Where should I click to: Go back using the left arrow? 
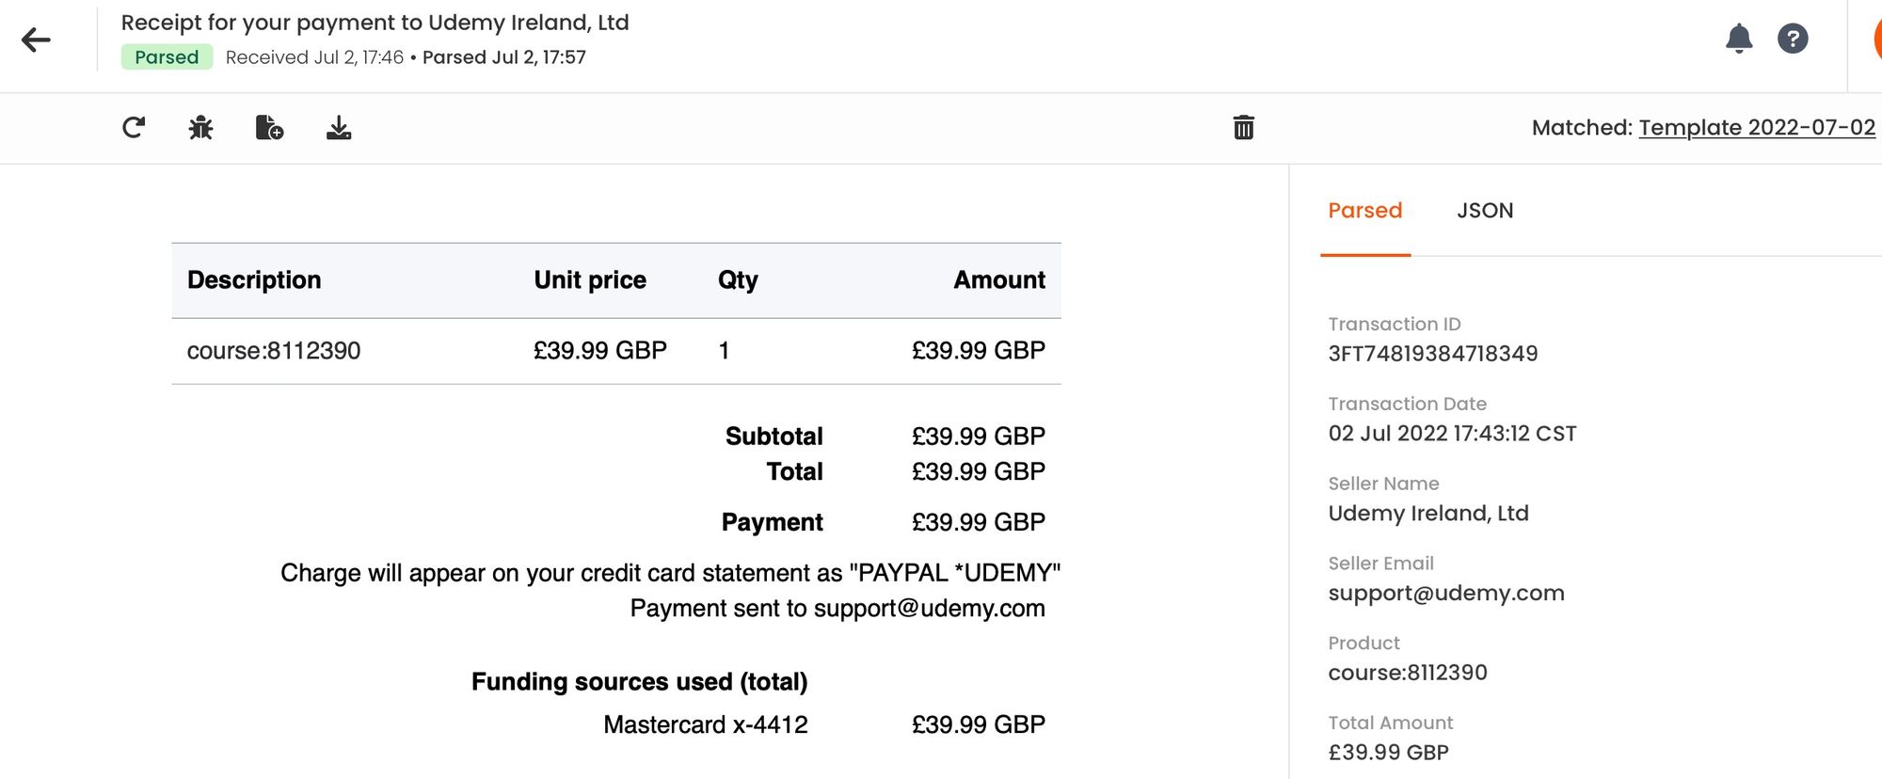pyautogui.click(x=36, y=40)
